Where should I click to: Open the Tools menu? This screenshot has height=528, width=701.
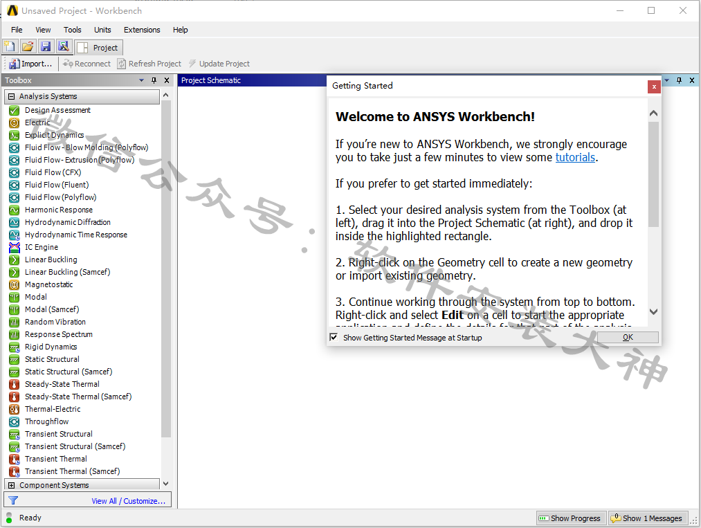pyautogui.click(x=73, y=30)
